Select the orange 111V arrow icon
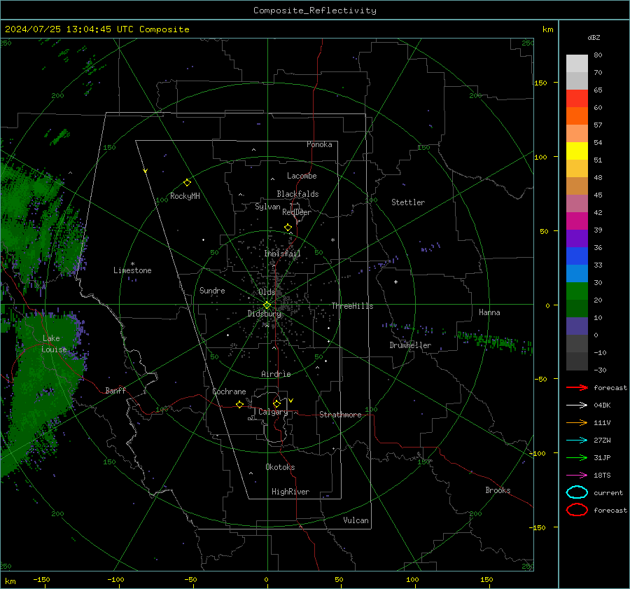This screenshot has width=630, height=589. (577, 422)
